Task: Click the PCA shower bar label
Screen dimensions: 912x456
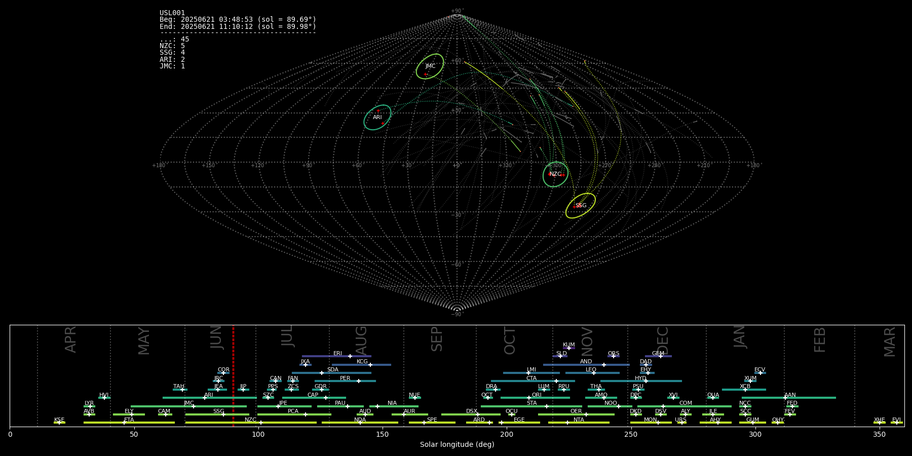Action: point(293,411)
